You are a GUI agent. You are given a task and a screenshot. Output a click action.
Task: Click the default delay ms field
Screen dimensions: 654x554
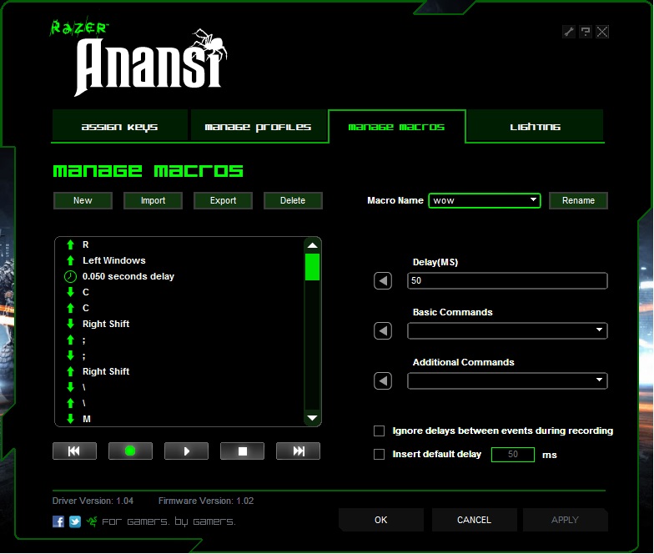[513, 454]
